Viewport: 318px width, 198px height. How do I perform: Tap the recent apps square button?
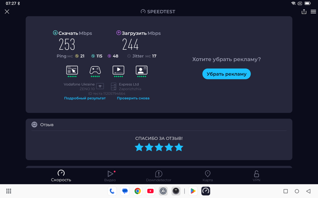(286, 191)
